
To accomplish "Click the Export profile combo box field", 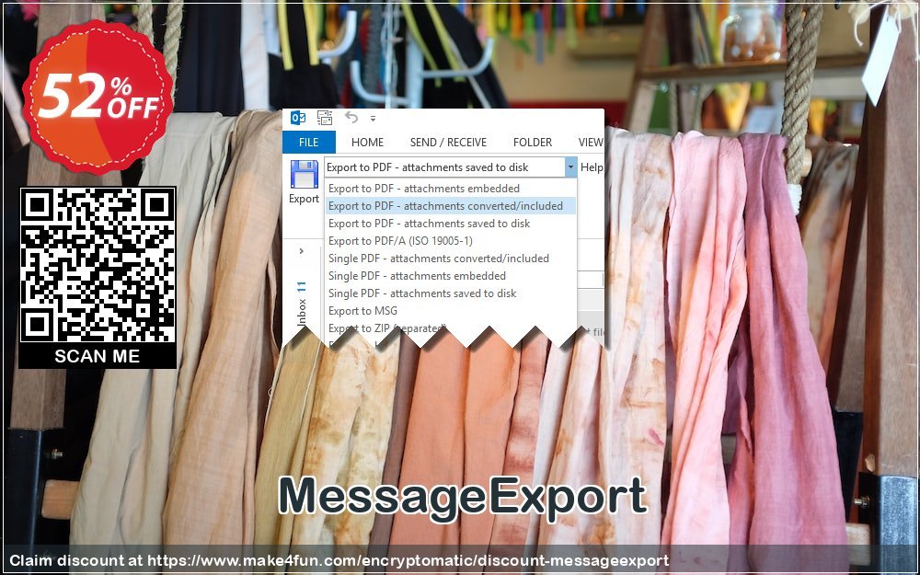I will 444,167.
